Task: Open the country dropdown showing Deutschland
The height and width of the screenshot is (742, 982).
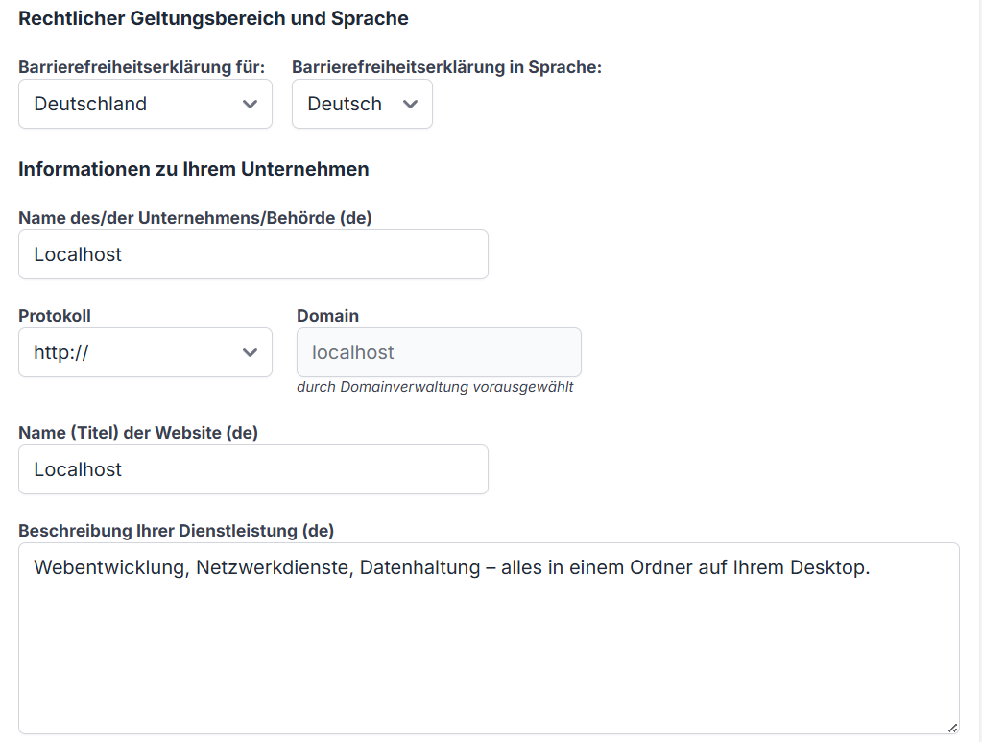Action: coord(134,104)
